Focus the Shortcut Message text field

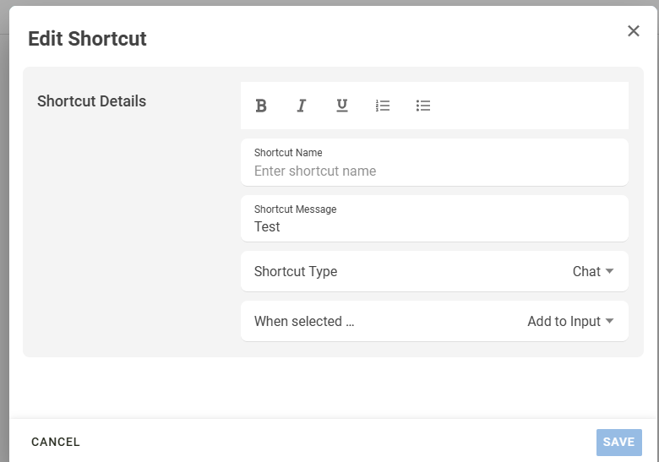[434, 226]
